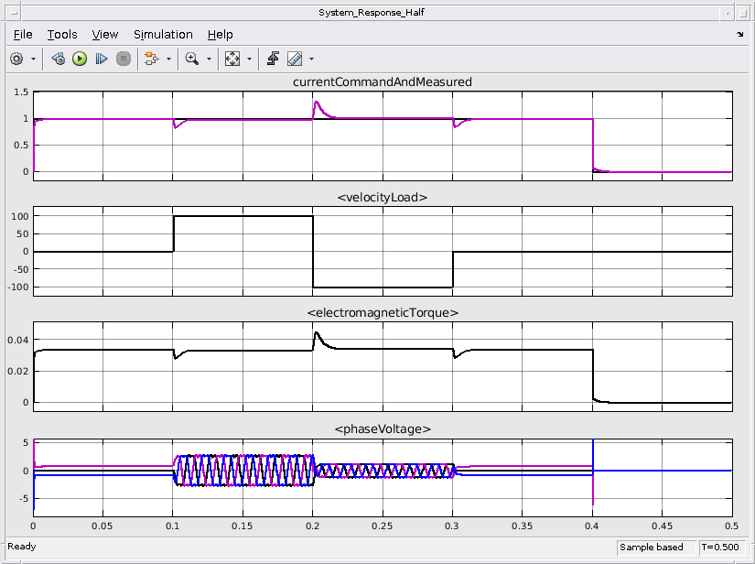Screen dimensions: 755x564
Task: Run the simulation with the green play button
Action: tap(80, 59)
